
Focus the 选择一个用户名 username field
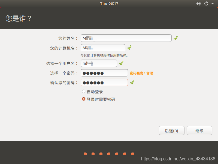(x=99, y=63)
